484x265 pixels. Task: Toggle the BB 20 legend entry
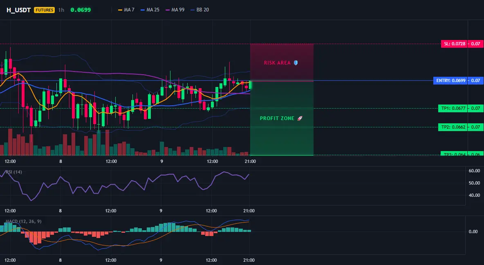pyautogui.click(x=200, y=10)
